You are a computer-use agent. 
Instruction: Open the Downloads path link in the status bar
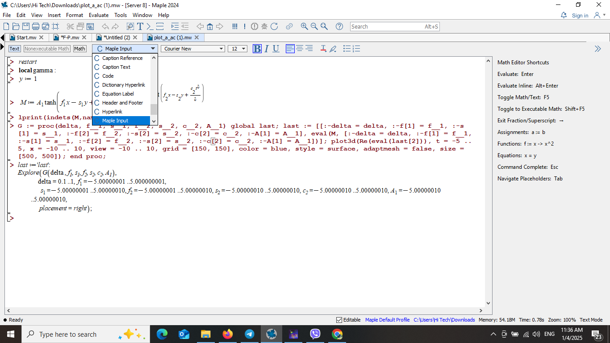coord(444,320)
